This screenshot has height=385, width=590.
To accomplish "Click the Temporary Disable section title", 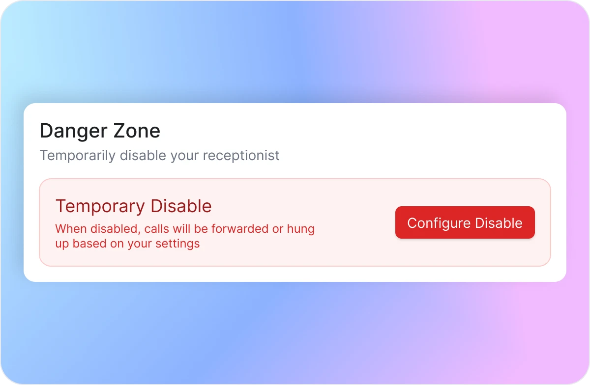I will coord(134,206).
